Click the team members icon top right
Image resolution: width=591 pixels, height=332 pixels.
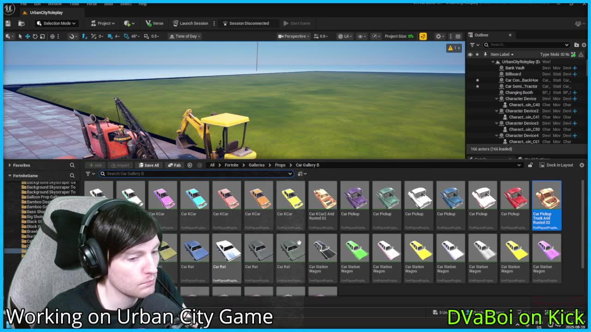click(578, 23)
